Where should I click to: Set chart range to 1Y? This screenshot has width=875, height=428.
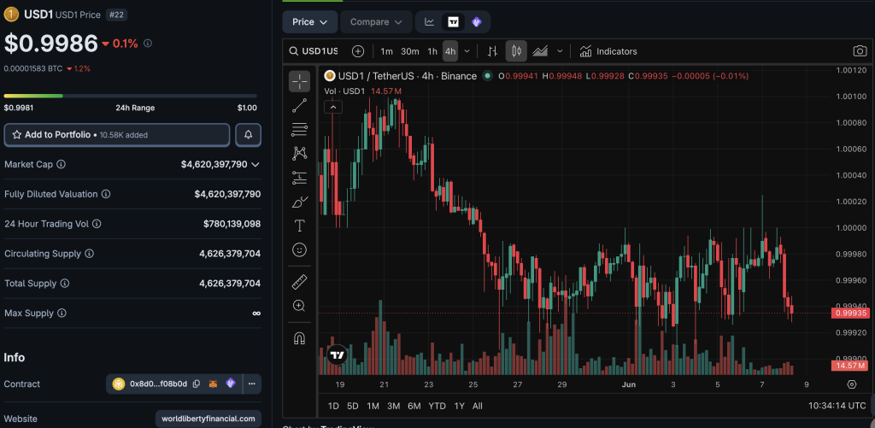tap(459, 406)
